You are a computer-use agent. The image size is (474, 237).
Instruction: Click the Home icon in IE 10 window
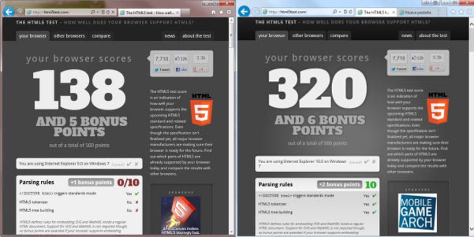pyautogui.click(x=453, y=12)
